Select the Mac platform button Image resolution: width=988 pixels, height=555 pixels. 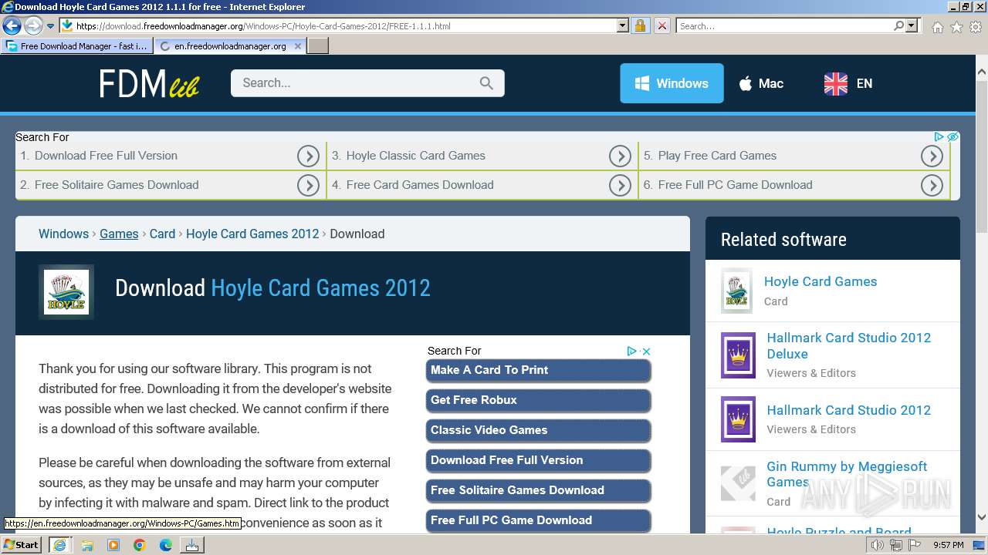[761, 83]
